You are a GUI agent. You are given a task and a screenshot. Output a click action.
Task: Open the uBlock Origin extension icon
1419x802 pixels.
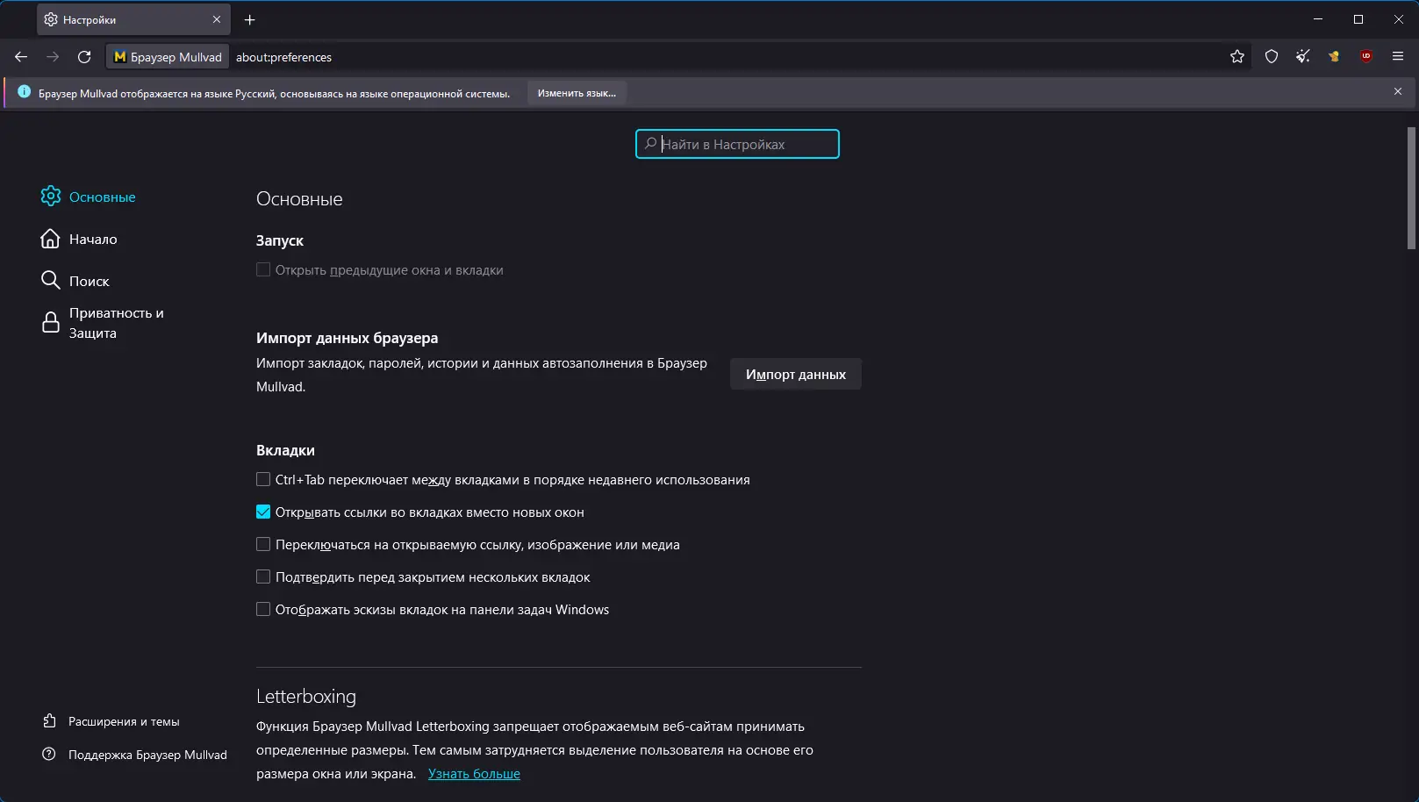1365,57
